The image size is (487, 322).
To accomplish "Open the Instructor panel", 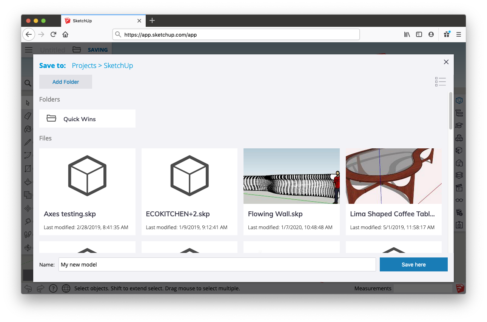I will pos(459,125).
